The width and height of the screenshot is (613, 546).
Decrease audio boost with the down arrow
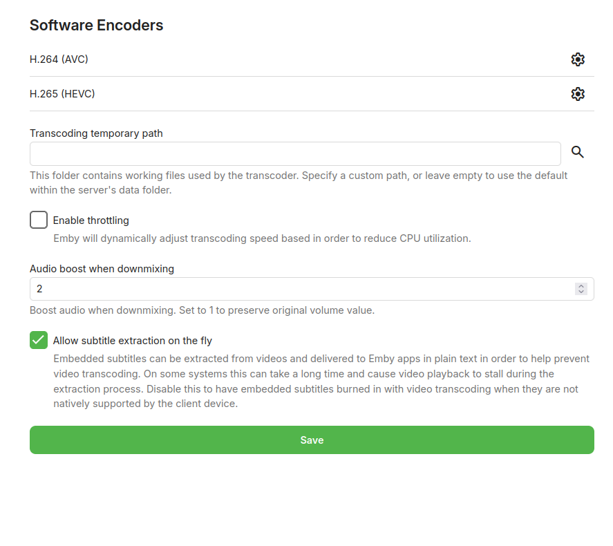(581, 292)
